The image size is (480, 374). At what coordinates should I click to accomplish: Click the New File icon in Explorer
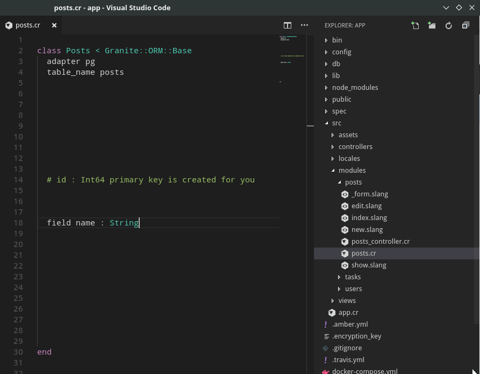point(415,25)
